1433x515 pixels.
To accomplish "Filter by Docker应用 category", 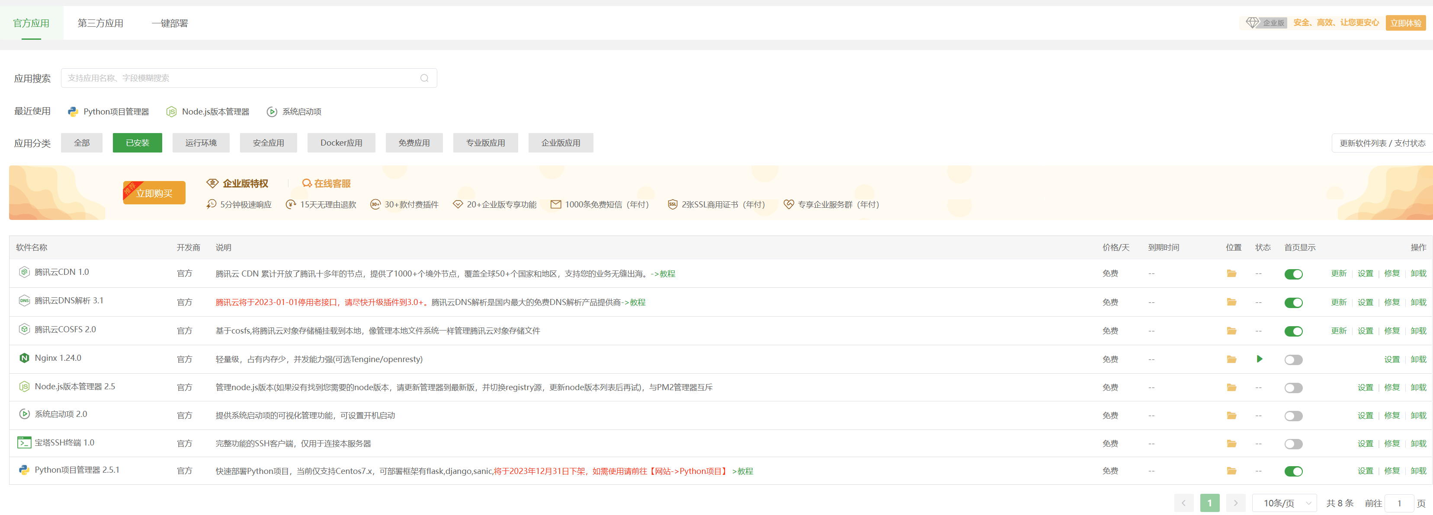I will click(341, 143).
